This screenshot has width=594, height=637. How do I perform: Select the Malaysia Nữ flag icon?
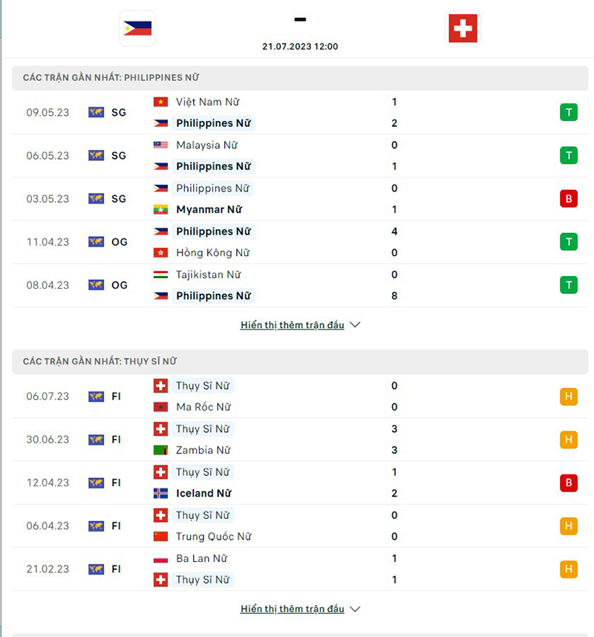pos(160,145)
